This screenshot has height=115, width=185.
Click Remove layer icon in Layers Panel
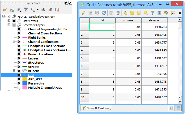tap(57, 10)
